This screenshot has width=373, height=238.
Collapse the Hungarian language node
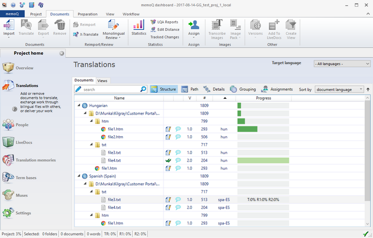(78, 106)
